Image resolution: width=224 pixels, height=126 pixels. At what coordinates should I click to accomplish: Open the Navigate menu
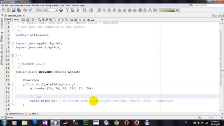19,6
